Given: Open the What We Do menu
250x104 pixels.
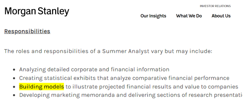Looking at the screenshot, I should click(x=189, y=16).
